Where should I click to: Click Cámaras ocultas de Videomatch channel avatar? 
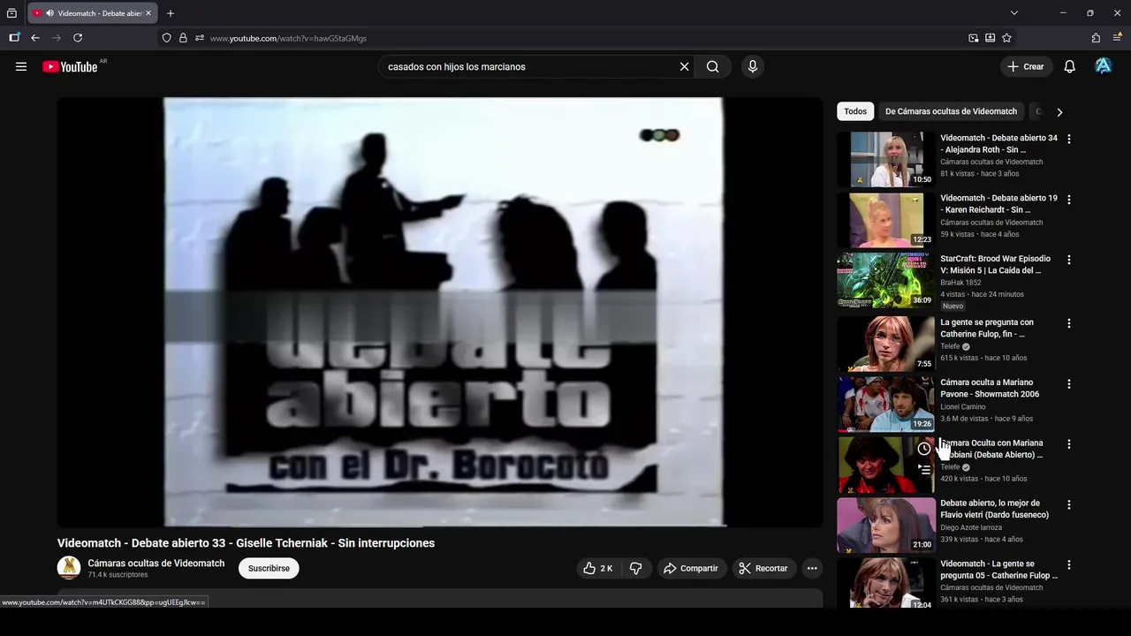coord(69,568)
